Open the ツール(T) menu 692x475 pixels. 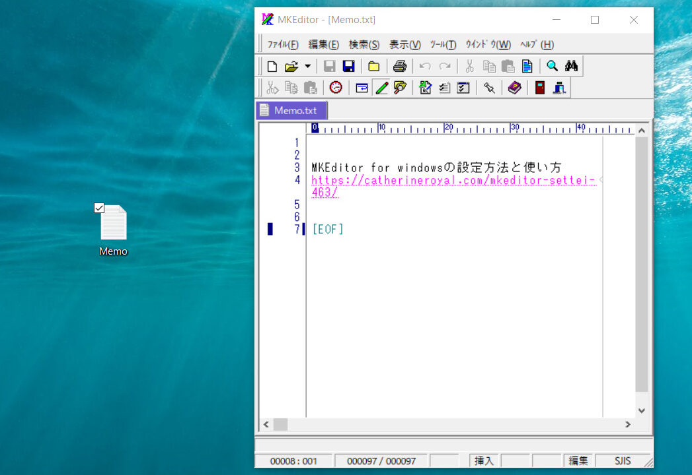coord(443,44)
